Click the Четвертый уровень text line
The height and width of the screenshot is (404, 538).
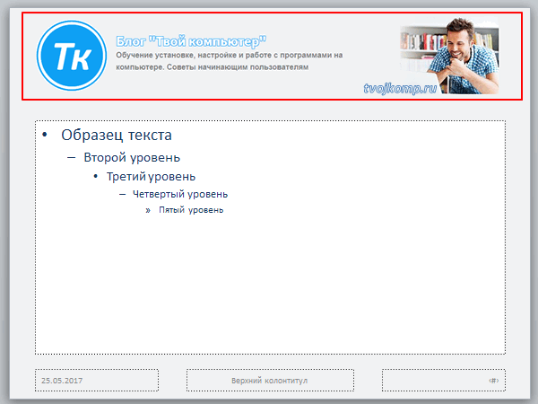coord(180,194)
